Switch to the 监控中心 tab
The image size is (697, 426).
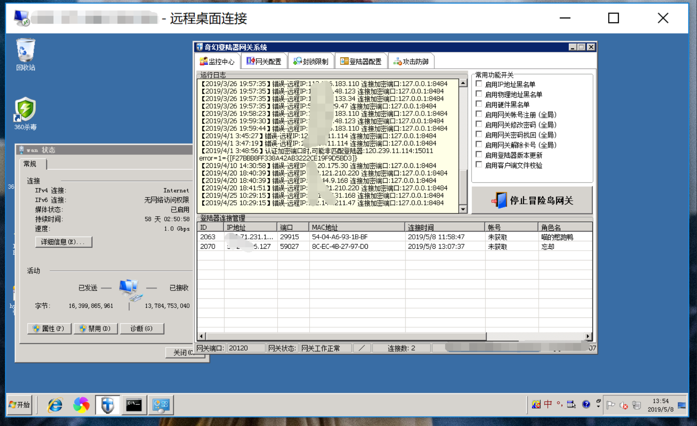pos(217,61)
